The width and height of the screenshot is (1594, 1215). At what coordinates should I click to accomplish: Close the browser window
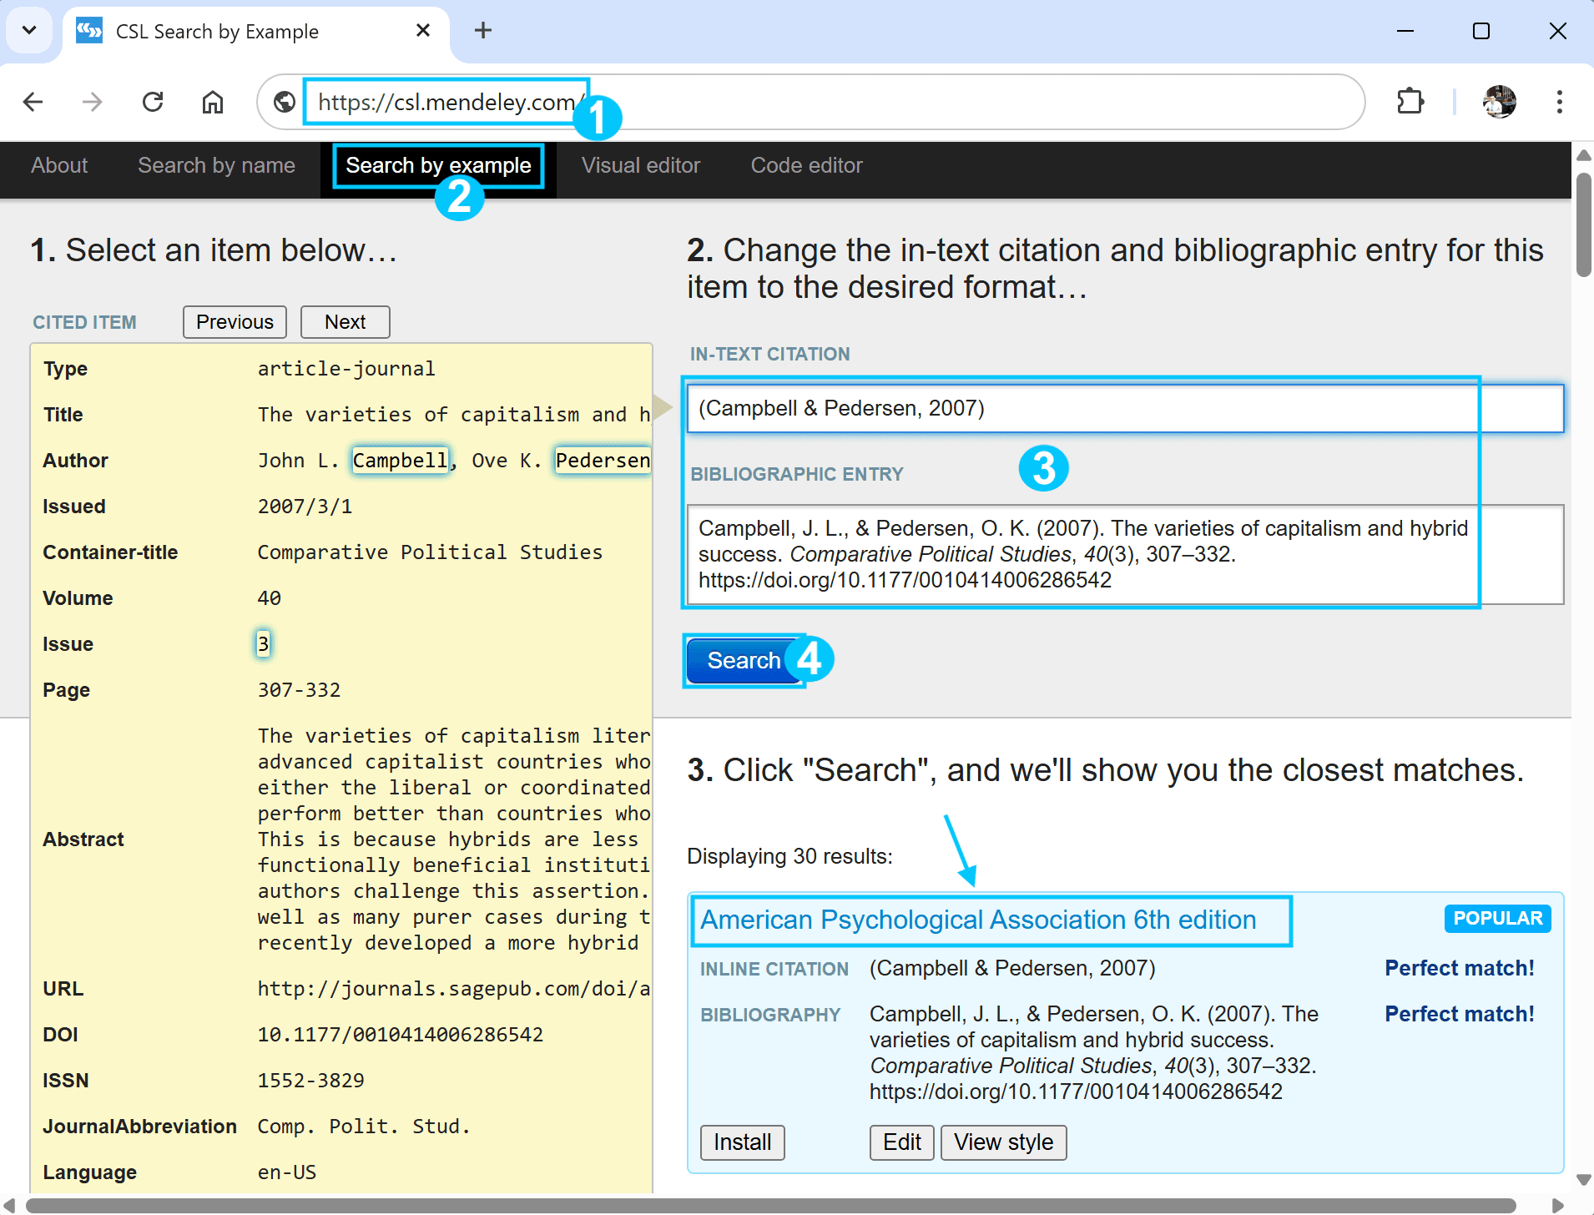[x=1557, y=31]
